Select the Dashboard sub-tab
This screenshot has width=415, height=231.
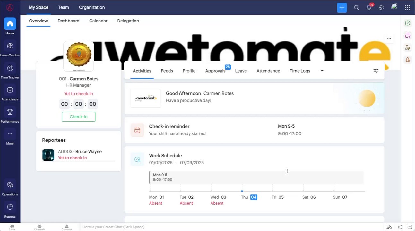point(68,21)
